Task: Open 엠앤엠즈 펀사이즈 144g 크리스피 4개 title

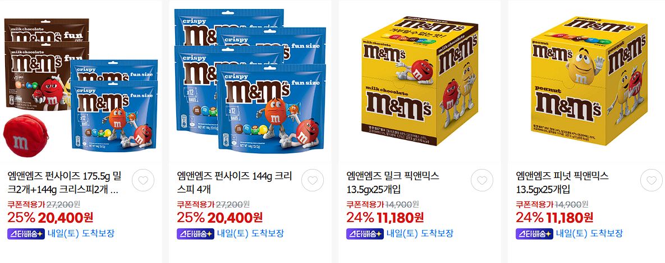Action: tap(234, 182)
